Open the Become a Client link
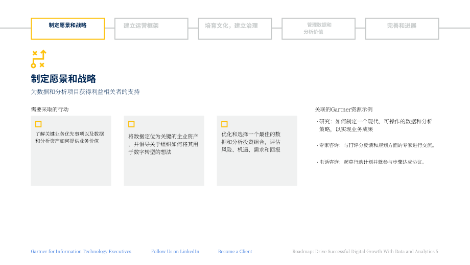Image resolution: width=470 pixels, height=265 pixels. 235,252
